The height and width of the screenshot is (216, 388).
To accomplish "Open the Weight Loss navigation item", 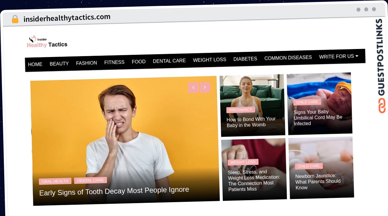I will click(210, 60).
